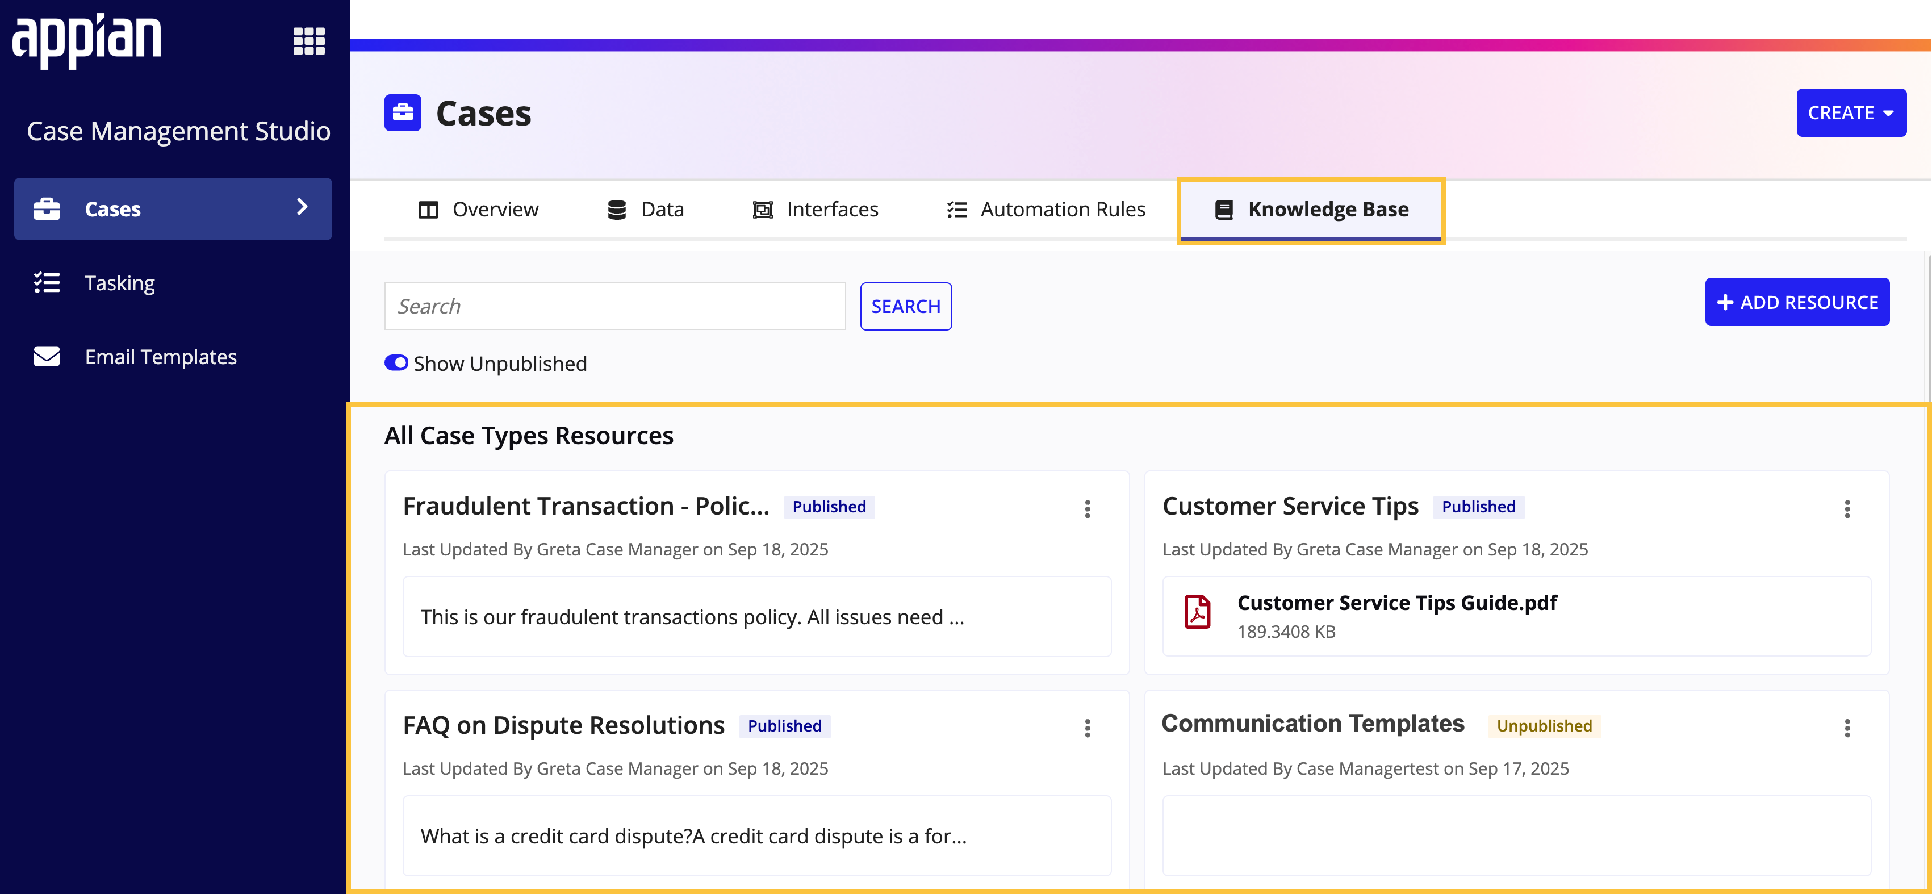
Task: Click the ADD RESOURCE button
Action: (1797, 302)
